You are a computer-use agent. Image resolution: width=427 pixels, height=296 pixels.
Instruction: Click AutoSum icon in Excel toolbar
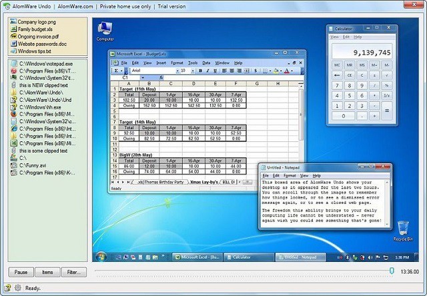(x=116, y=71)
